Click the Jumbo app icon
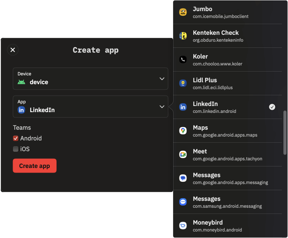The width and height of the screenshot is (288, 238). (183, 12)
